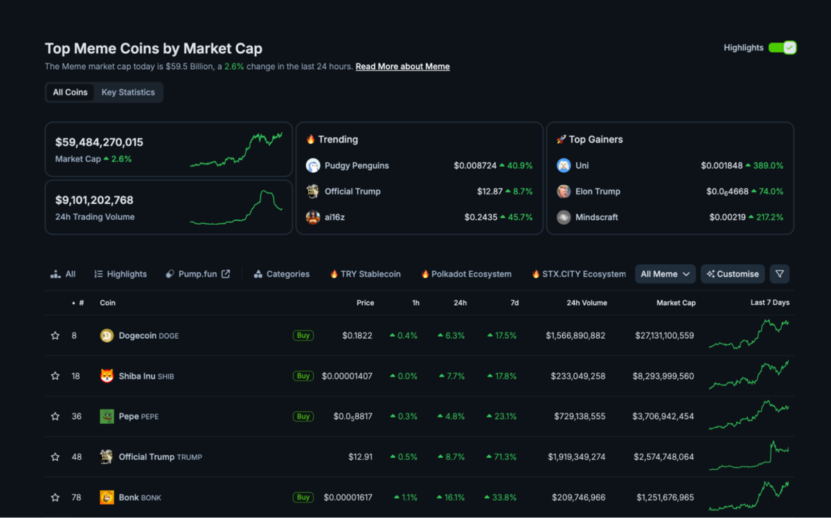The image size is (831, 518).
Task: Open ai16z trending entry
Action: [x=334, y=217]
